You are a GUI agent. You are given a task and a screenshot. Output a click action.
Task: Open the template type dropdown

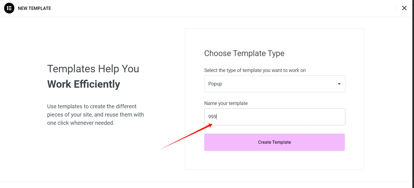pos(275,84)
